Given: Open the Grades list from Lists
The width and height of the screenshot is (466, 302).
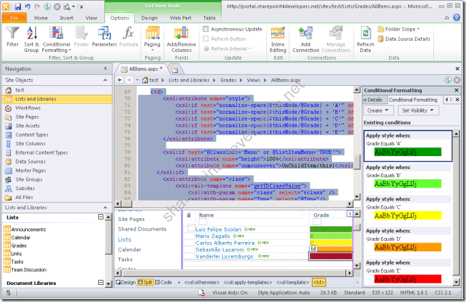Looking at the screenshot, I should (x=18, y=245).
